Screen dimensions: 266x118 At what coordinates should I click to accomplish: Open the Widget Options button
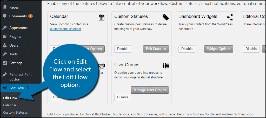pyautogui.click(x=218, y=49)
